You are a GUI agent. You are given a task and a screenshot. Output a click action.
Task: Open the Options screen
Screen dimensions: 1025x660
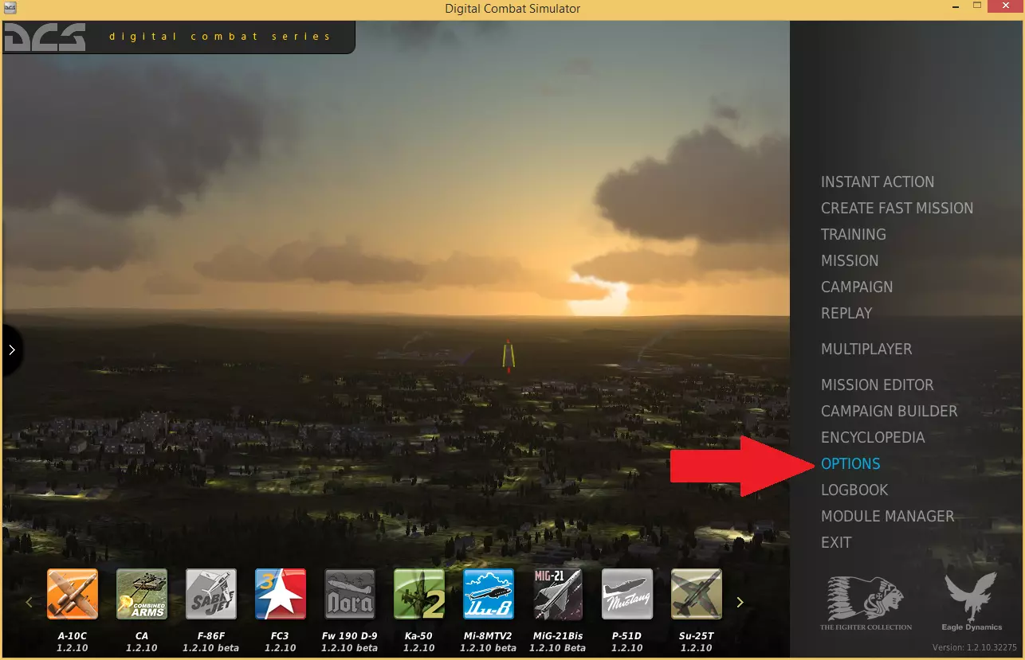(850, 464)
